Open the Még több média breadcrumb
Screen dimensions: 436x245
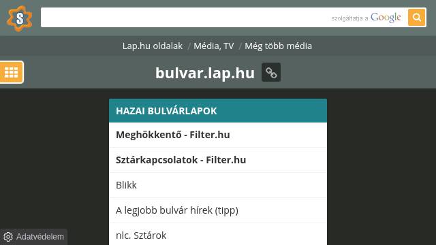(x=279, y=46)
